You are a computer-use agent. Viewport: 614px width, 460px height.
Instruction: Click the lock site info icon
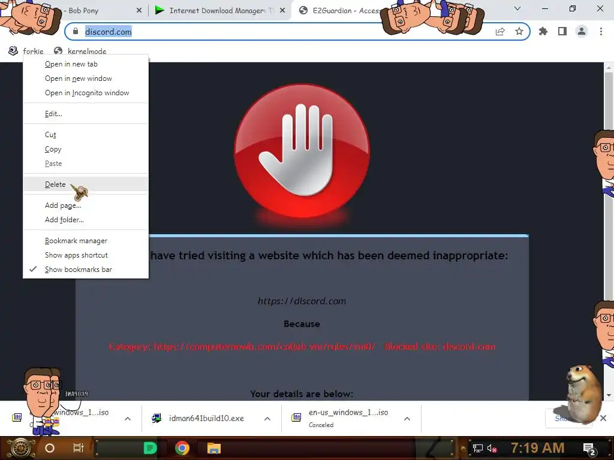tap(76, 31)
